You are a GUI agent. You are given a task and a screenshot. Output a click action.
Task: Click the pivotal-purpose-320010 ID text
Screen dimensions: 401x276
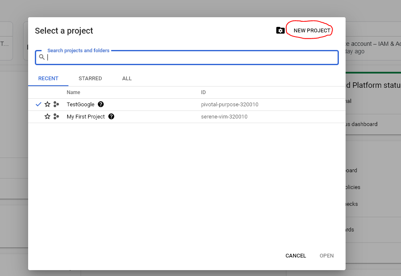(230, 104)
